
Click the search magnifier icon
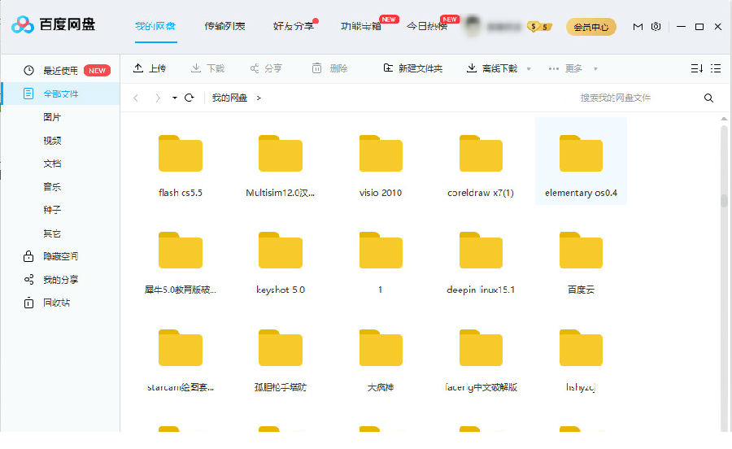pyautogui.click(x=708, y=98)
